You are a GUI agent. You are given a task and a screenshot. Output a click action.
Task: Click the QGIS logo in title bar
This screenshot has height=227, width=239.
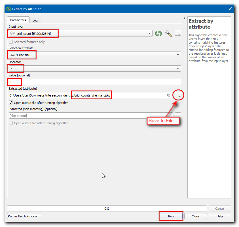click(x=8, y=9)
